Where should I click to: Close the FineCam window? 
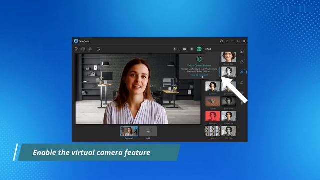[x=244, y=41]
